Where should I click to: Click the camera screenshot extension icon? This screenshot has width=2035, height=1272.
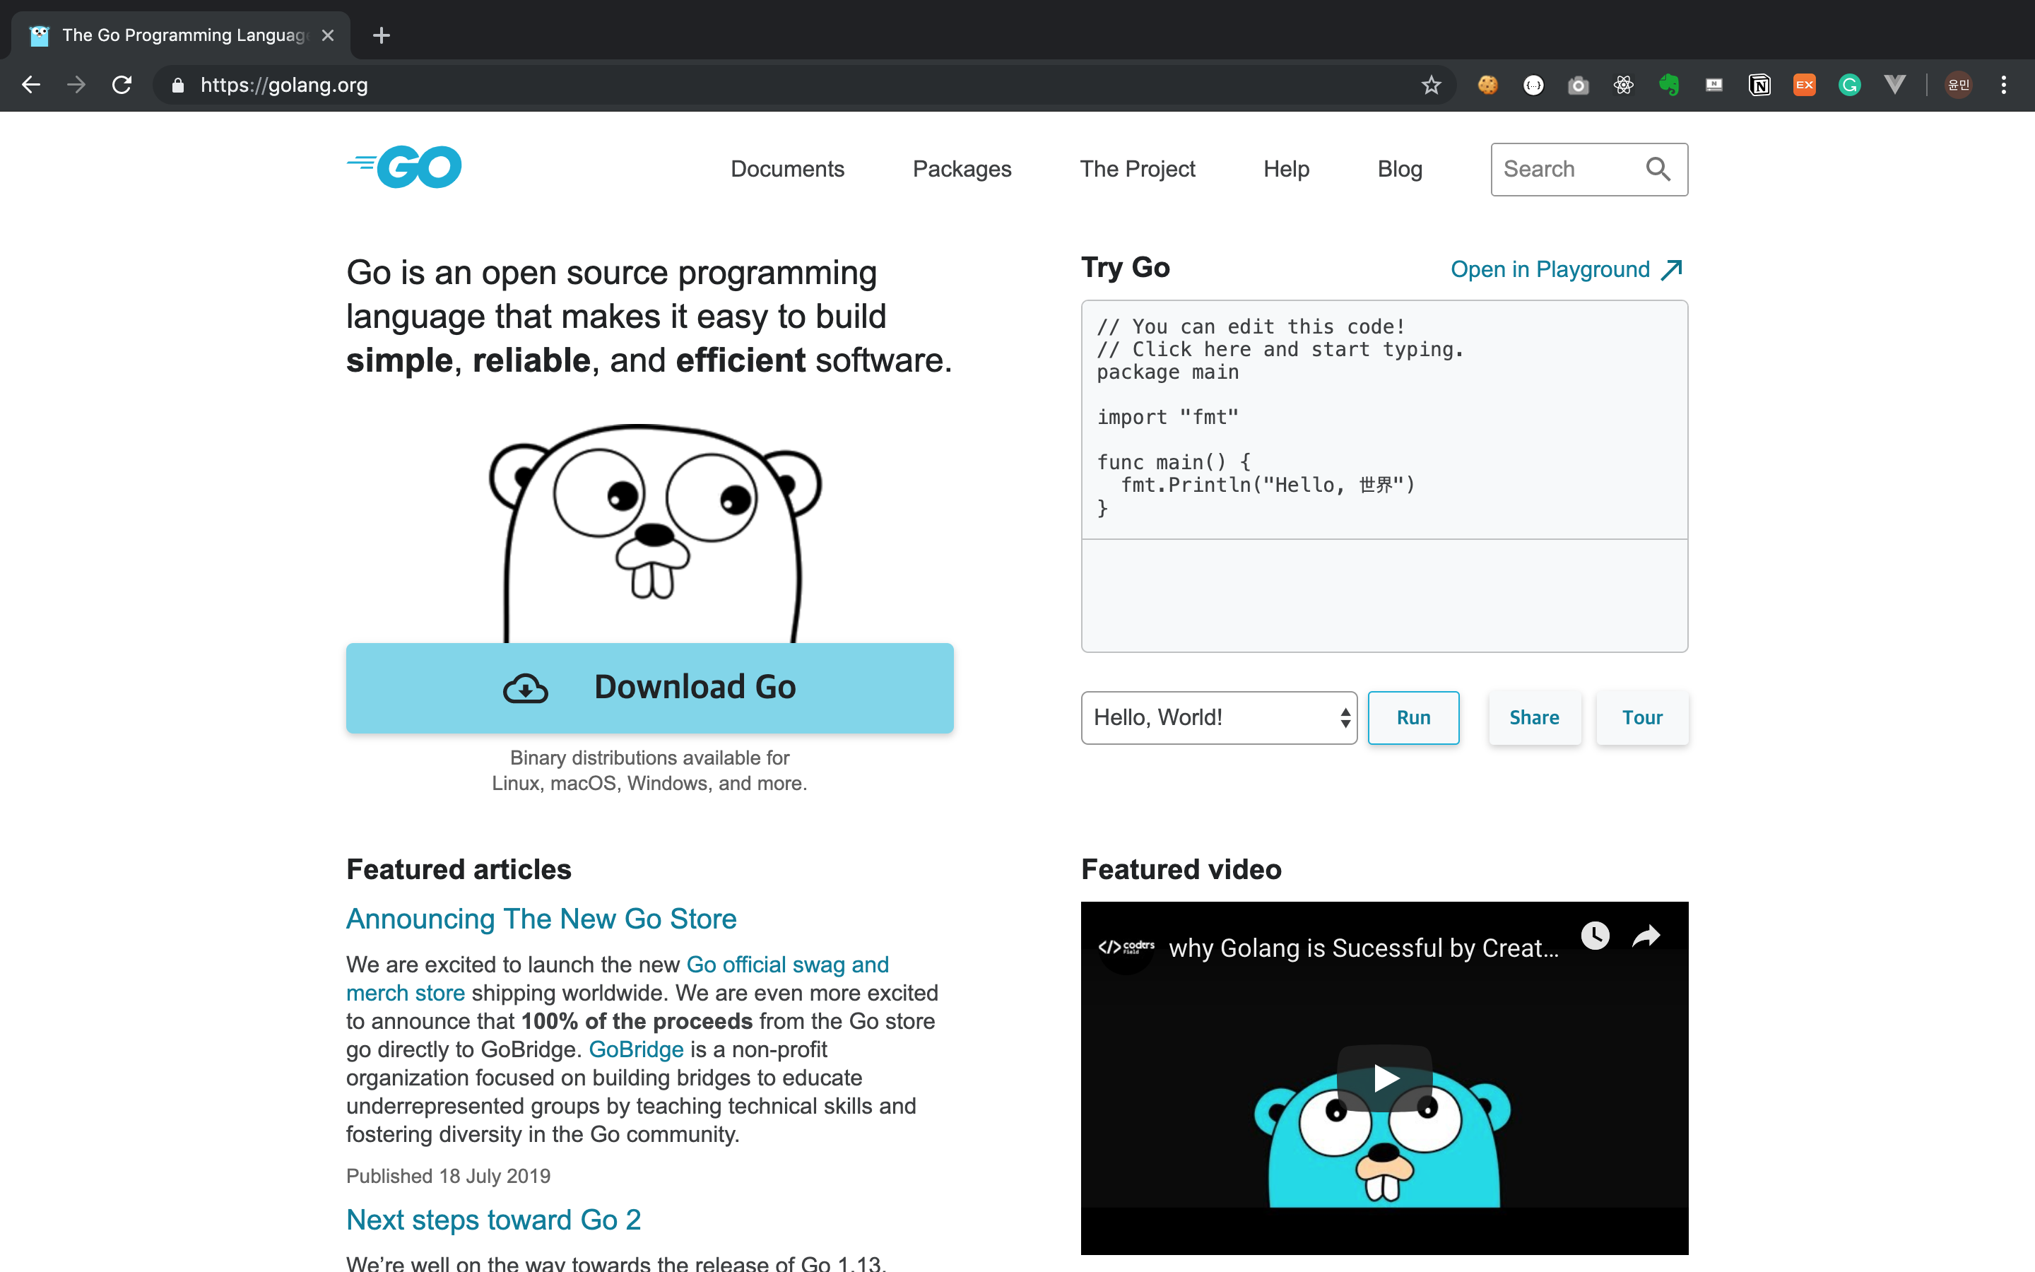pyautogui.click(x=1579, y=85)
